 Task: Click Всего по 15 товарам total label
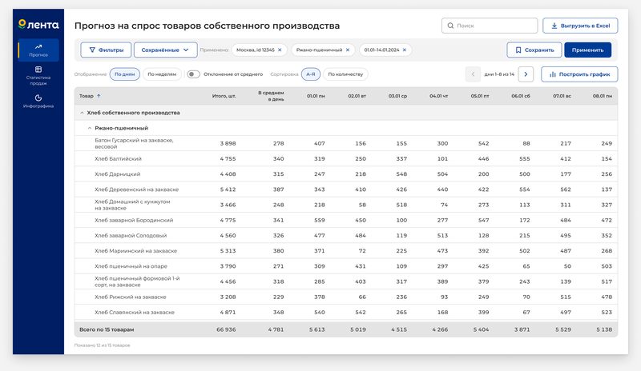pos(107,329)
